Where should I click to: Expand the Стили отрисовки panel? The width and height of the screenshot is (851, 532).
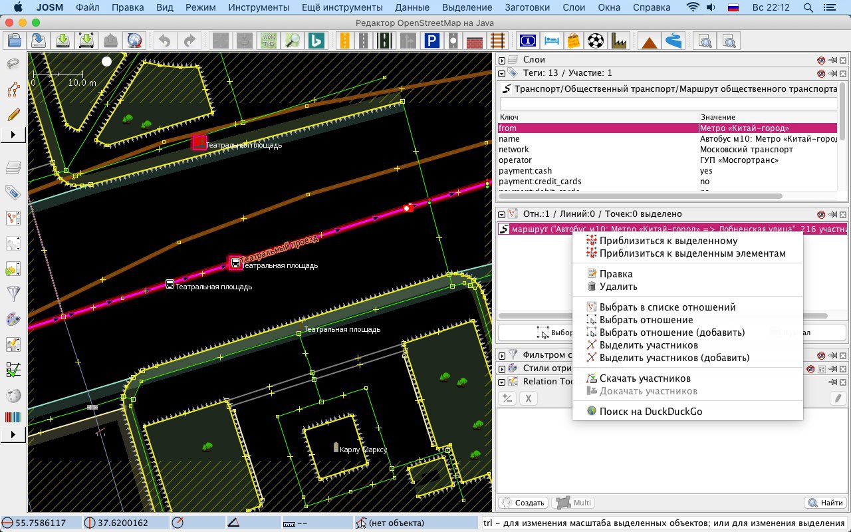[502, 368]
